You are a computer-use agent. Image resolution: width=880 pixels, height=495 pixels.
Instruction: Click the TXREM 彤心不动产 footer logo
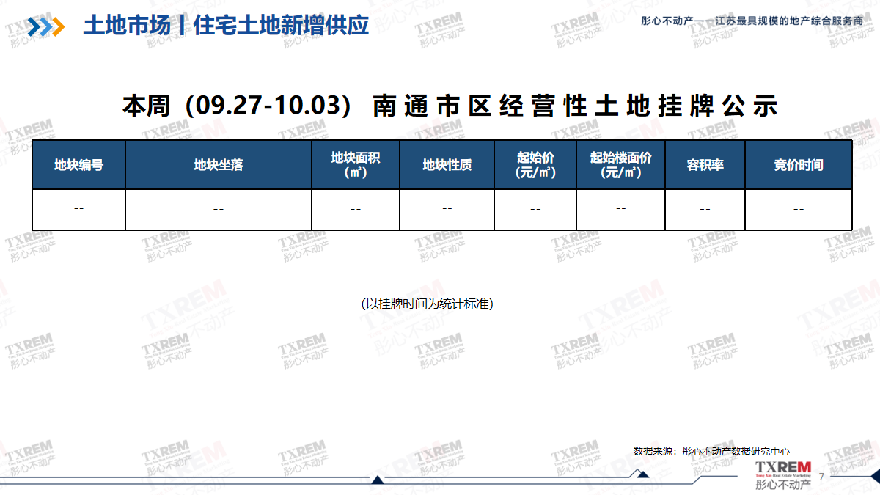[x=783, y=475]
